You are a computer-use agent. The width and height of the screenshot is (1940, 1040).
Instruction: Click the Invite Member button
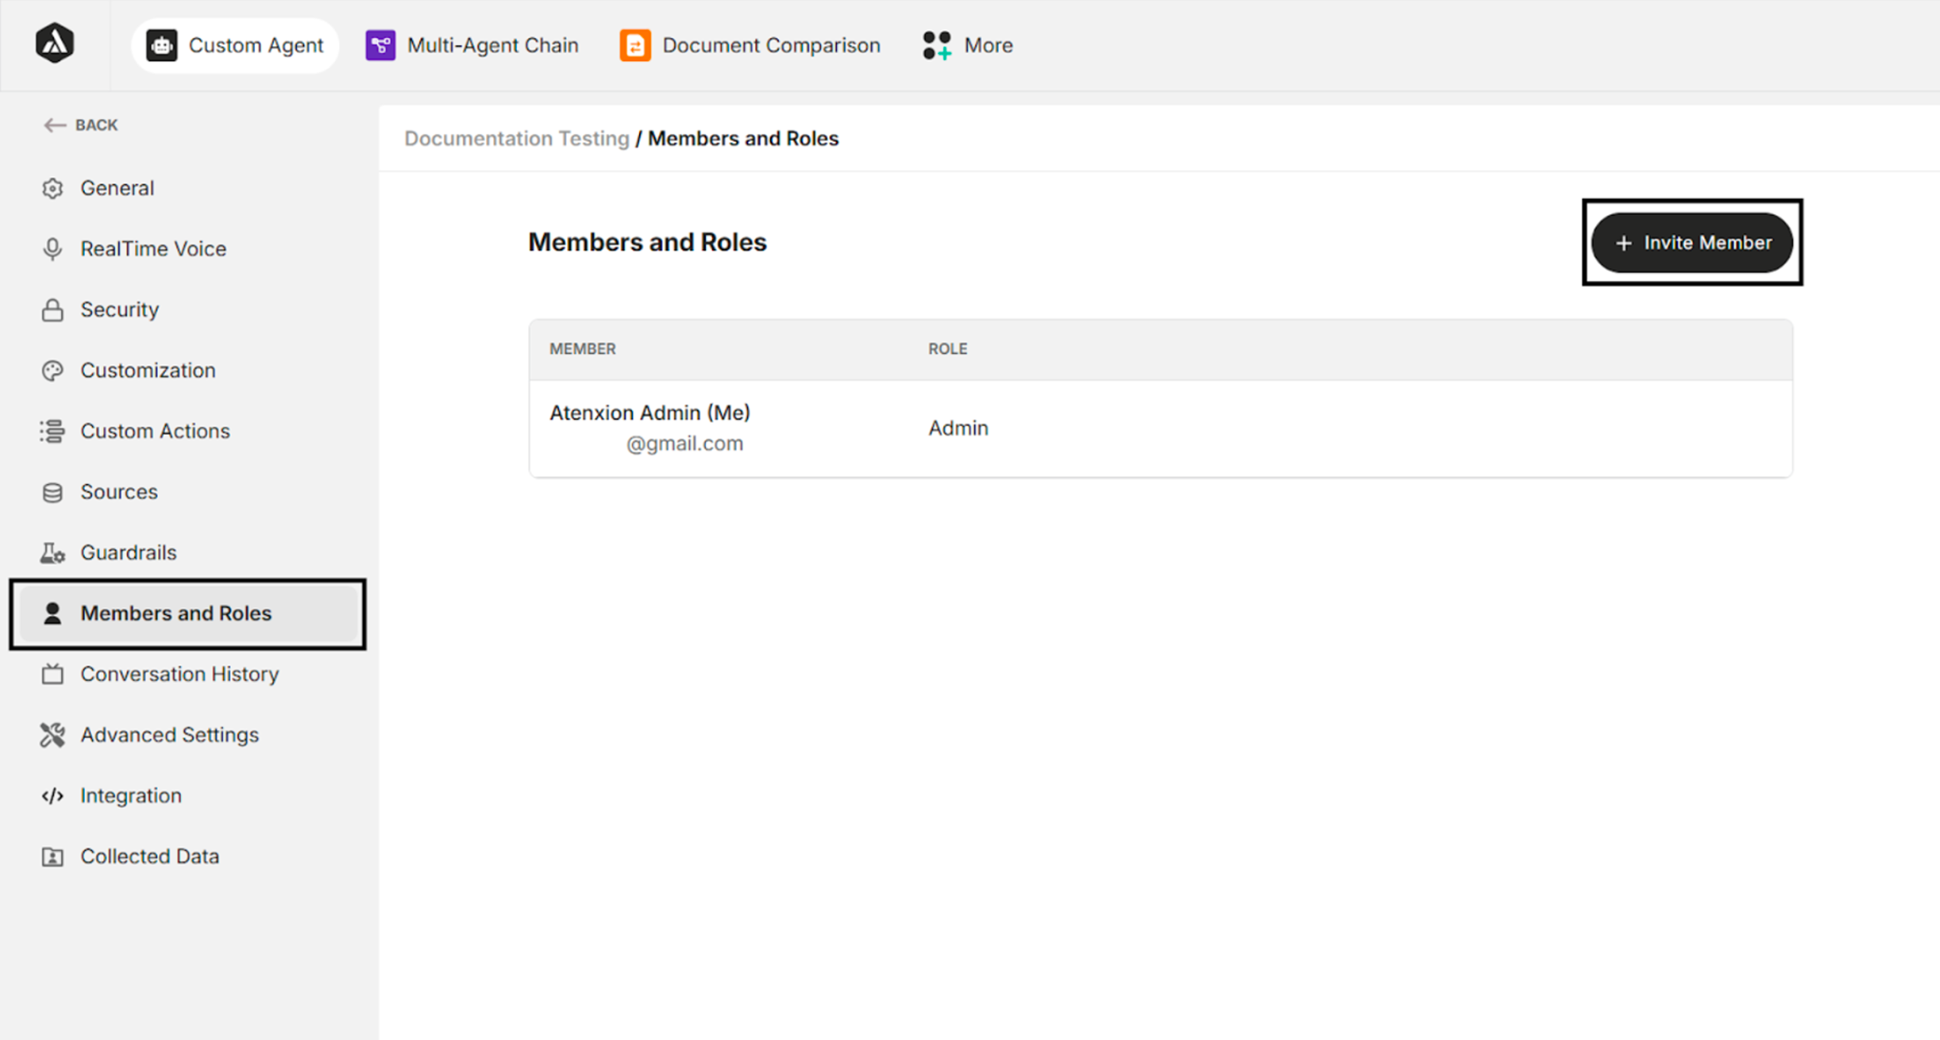1692,243
